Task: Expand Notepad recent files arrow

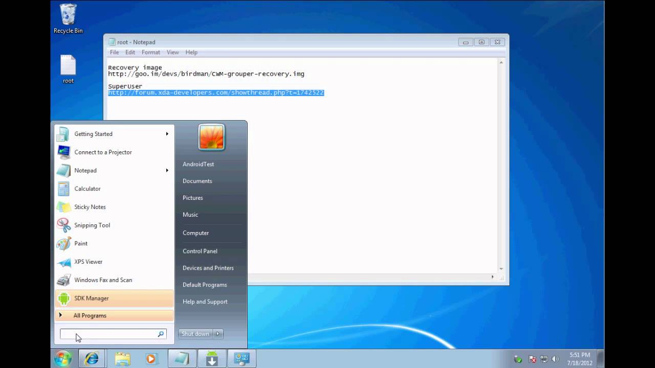Action: 167,170
